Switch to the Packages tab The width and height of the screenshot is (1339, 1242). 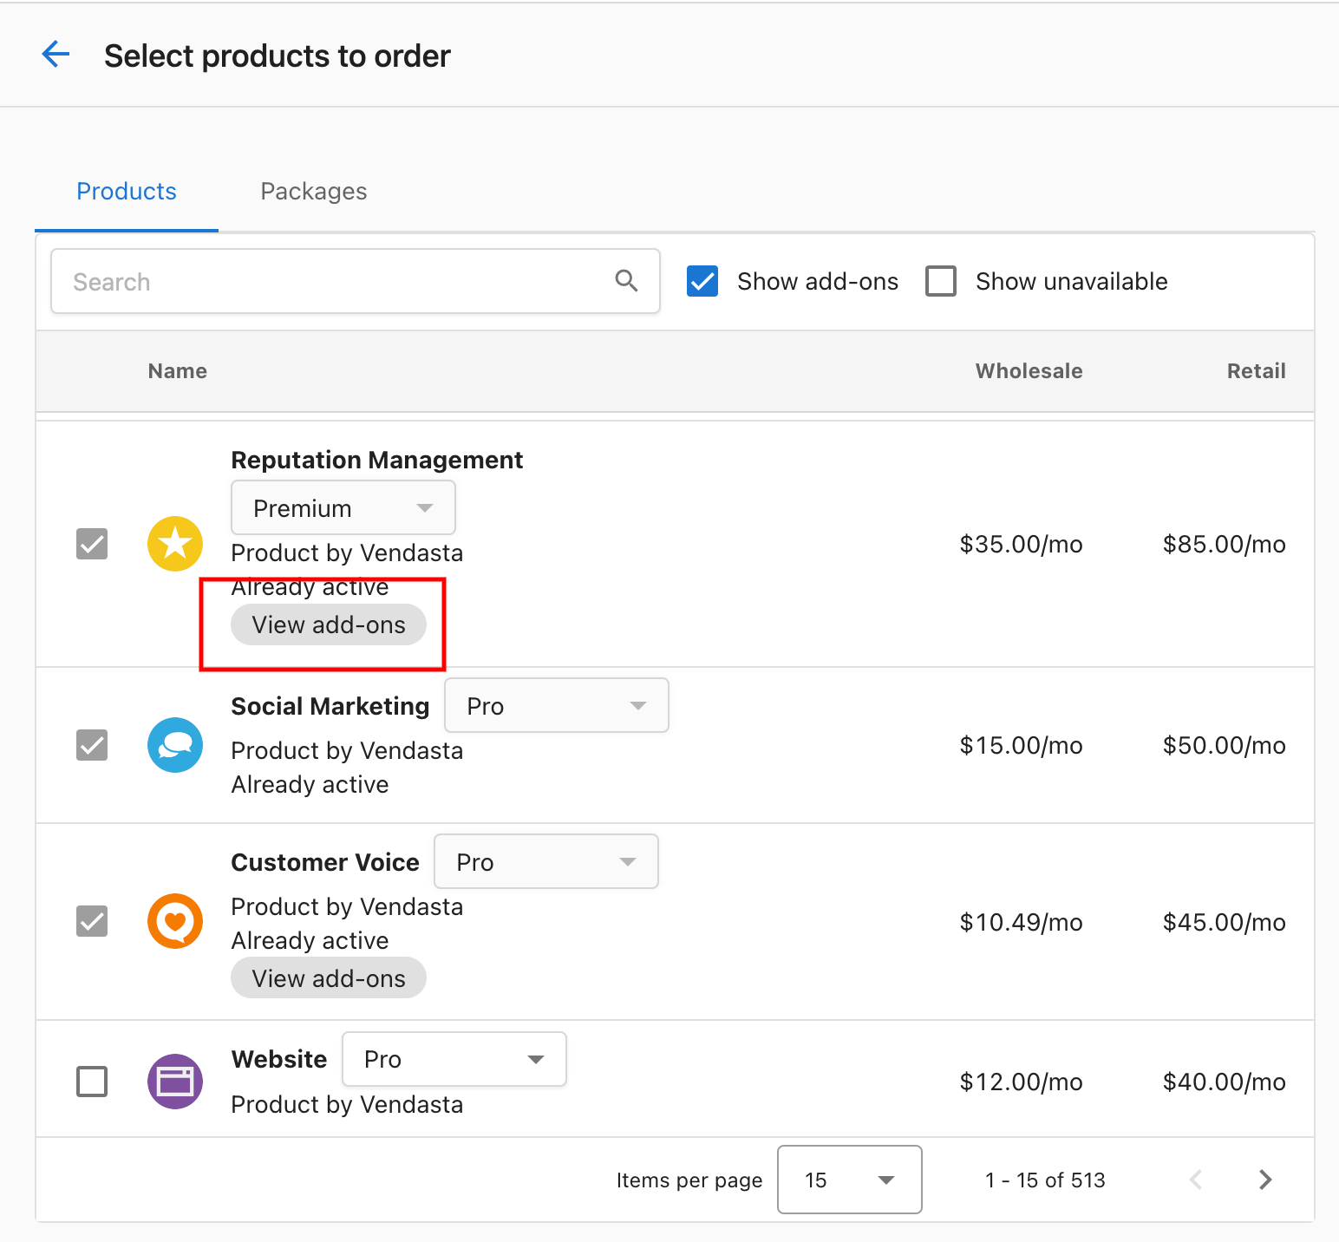(x=314, y=191)
